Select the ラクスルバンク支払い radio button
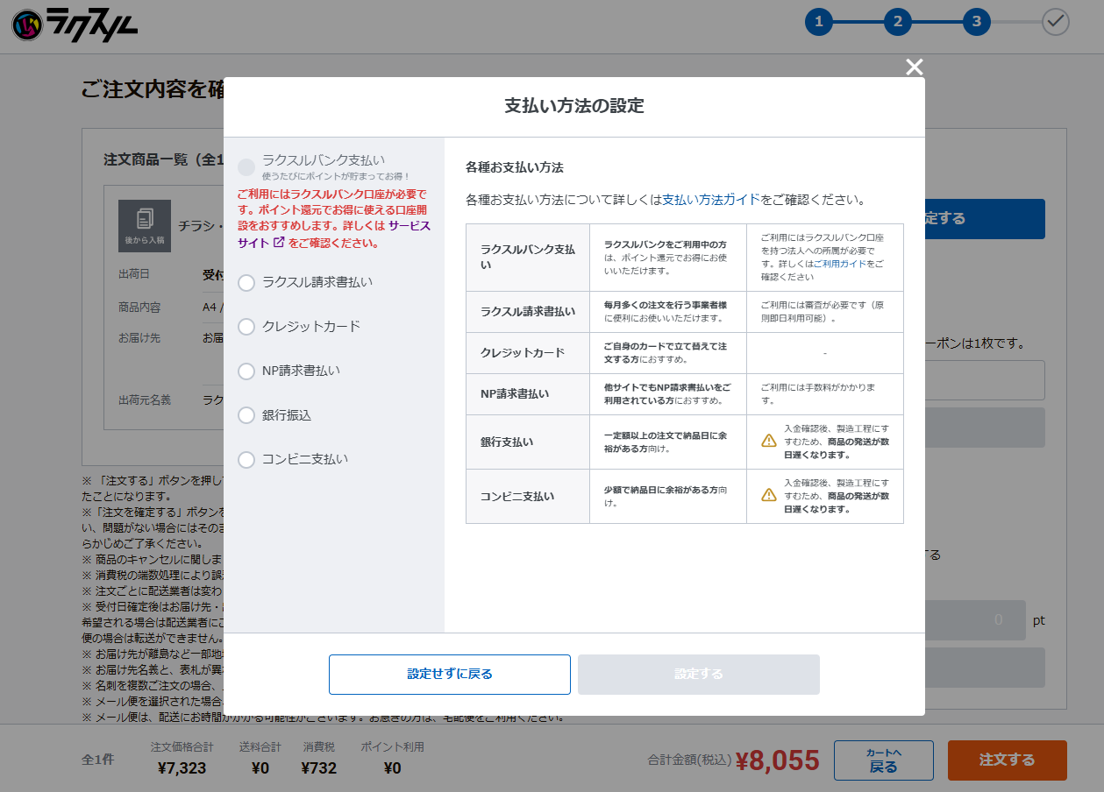Viewport: 1104px width, 792px height. coord(246,166)
